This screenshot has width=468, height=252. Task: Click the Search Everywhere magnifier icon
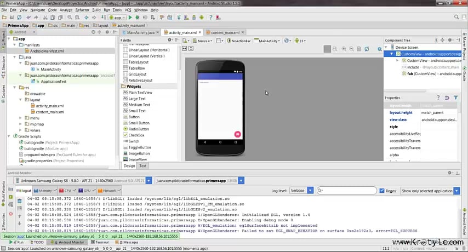coord(456,18)
